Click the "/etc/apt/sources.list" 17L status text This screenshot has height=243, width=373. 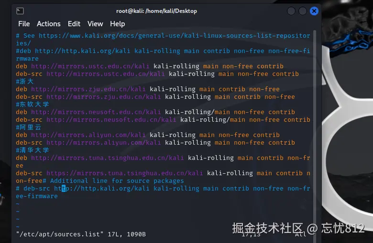click(x=81, y=234)
